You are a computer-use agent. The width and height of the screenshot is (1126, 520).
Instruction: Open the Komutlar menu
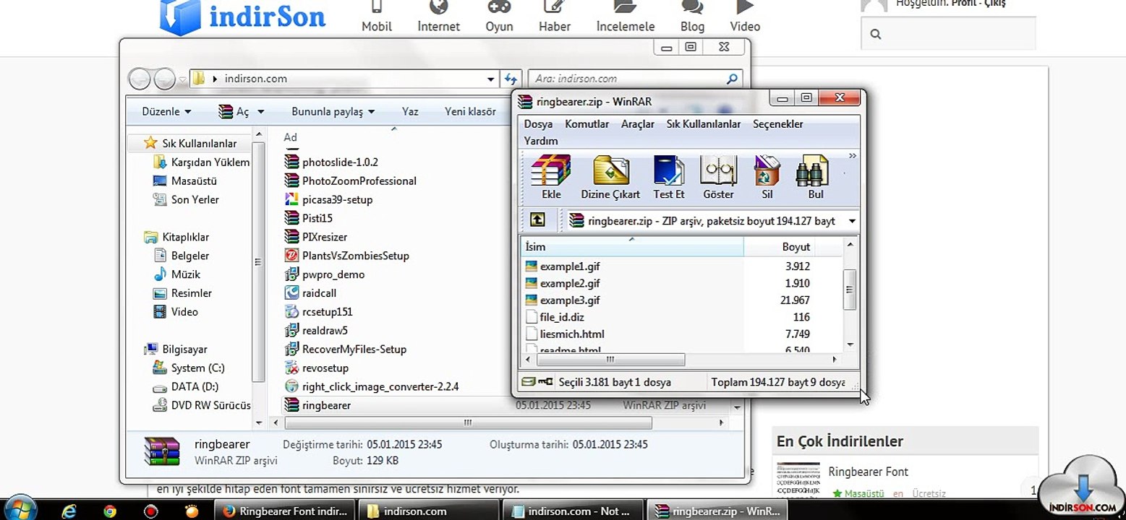pyautogui.click(x=587, y=124)
